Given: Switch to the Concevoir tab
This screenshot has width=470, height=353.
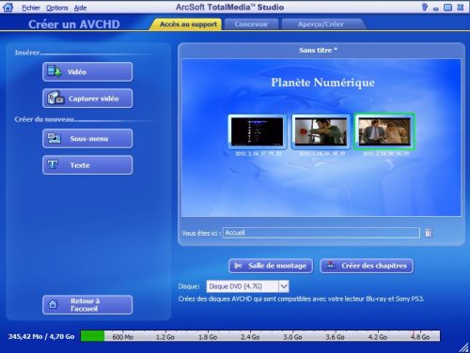Looking at the screenshot, I should [251, 24].
